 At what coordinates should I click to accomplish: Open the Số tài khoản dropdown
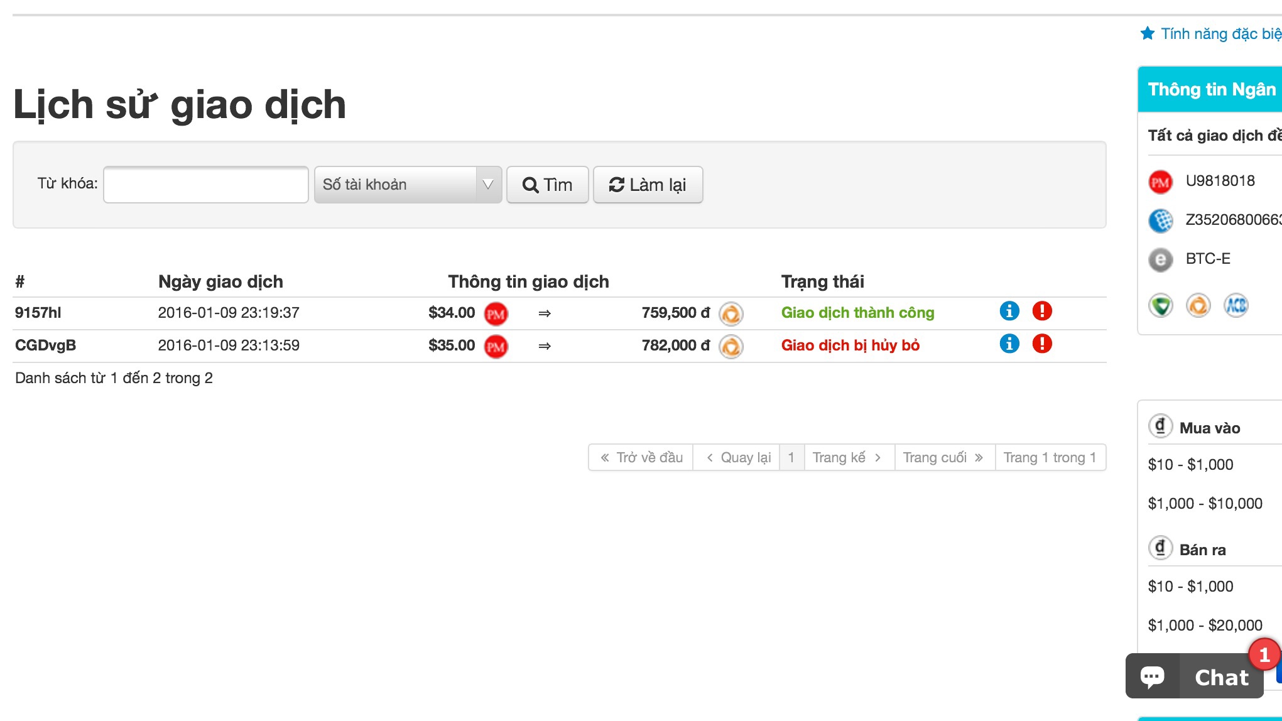(396, 185)
